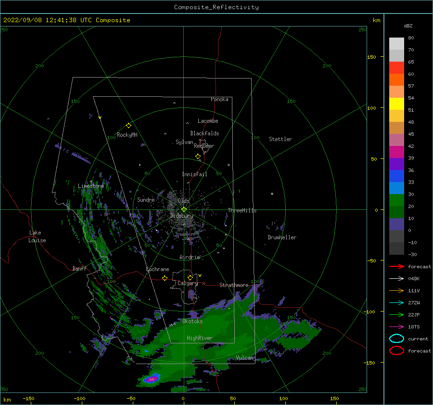Screen dimensions: 433x405
Task: Click the HighRiver label
Action: 200,338
